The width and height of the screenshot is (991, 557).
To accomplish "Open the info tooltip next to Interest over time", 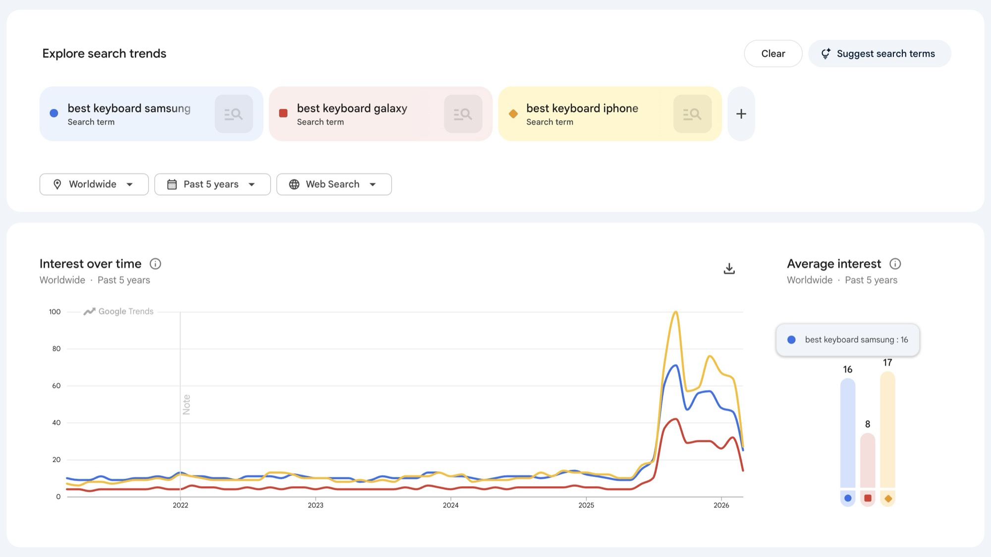I will click(156, 263).
